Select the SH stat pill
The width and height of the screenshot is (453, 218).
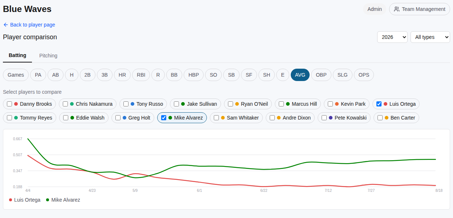tap(266, 75)
